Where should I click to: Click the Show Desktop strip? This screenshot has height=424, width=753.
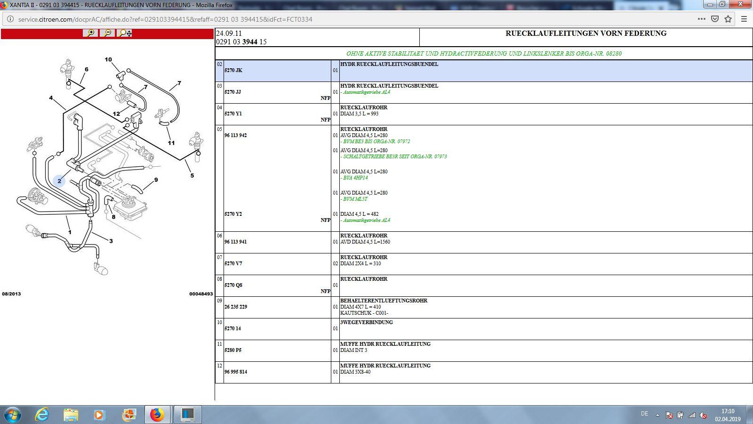(x=750, y=415)
